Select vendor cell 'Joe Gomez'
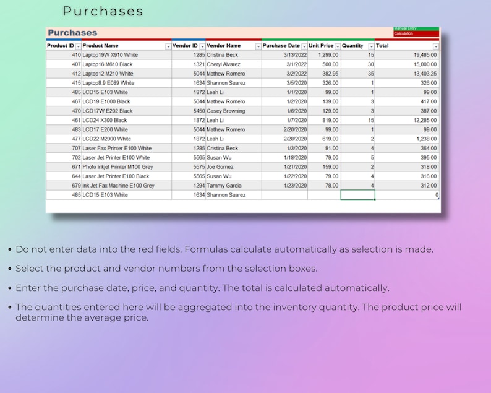 [x=234, y=167]
